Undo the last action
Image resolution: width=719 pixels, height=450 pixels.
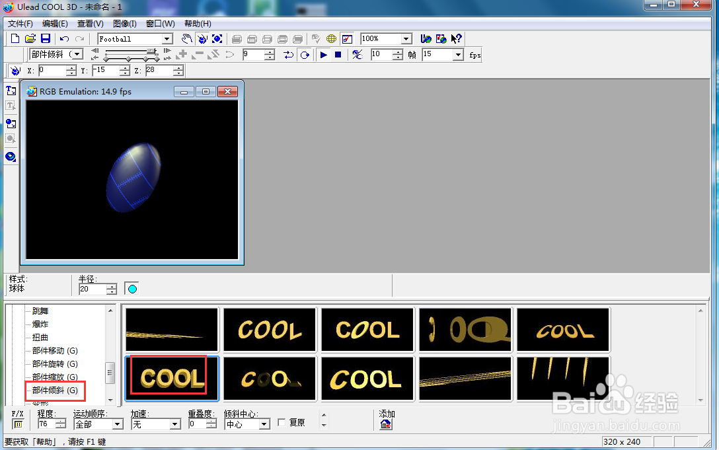(64, 39)
